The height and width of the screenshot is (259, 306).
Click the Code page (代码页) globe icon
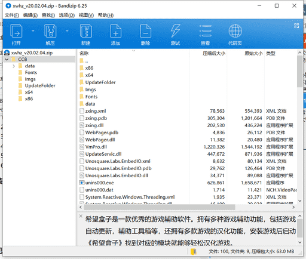(x=235, y=31)
